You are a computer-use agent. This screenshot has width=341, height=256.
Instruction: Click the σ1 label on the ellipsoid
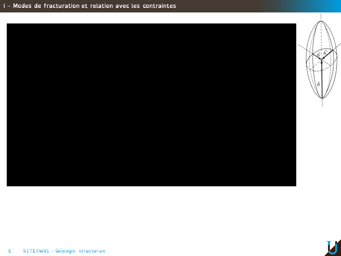point(319,84)
